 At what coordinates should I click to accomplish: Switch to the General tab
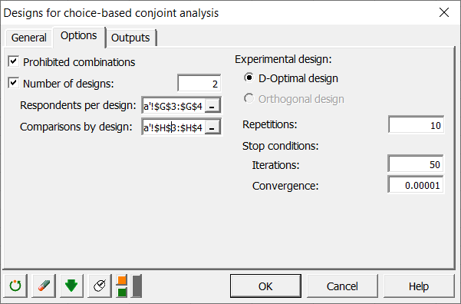pyautogui.click(x=29, y=38)
